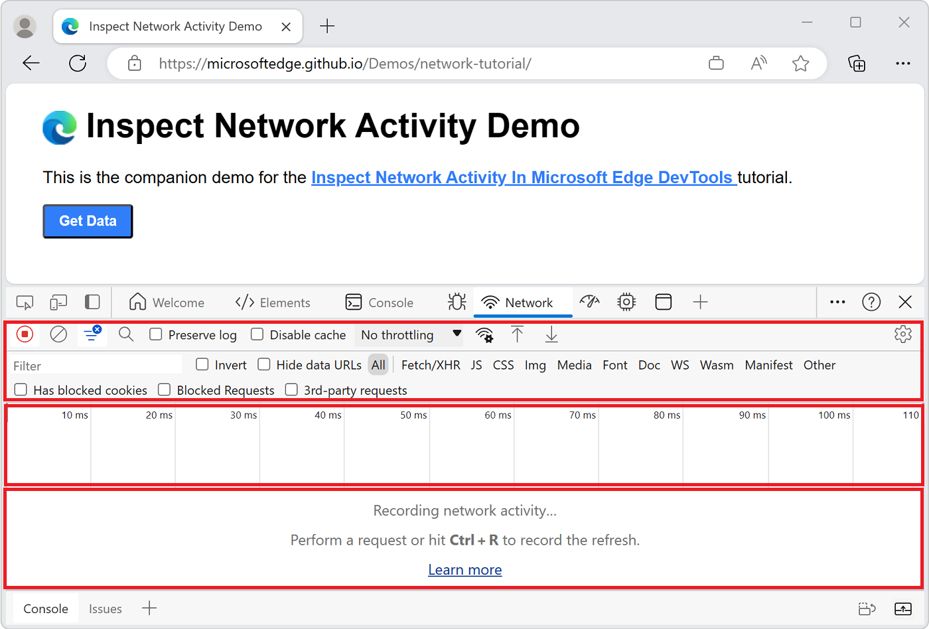Open the Issues drawer tab
Viewport: 929px width, 629px height.
[105, 608]
